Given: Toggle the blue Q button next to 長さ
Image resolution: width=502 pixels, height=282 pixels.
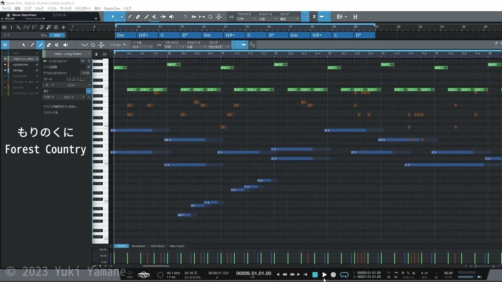Looking at the screenshot, I should point(89,91).
